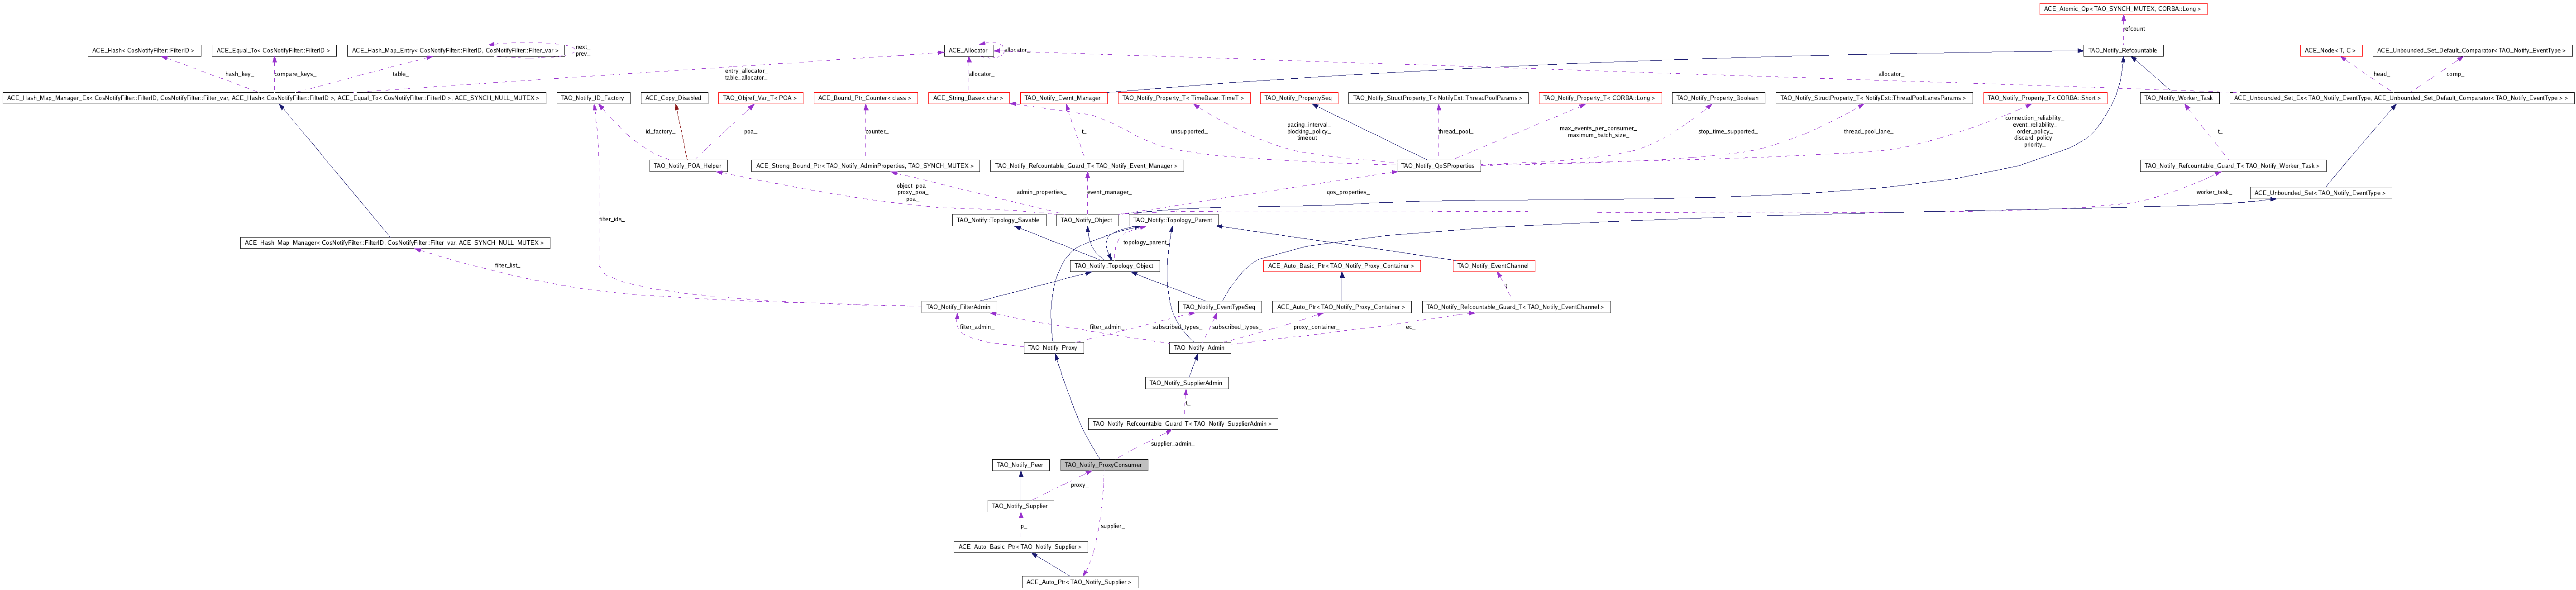Select TAO_Notify_StructProperty_T< NotifyExt::ThreadPoolParams > node
The width and height of the screenshot is (2576, 590).
point(1438,98)
